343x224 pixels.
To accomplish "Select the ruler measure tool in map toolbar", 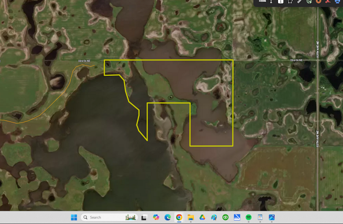I will click(299, 2).
